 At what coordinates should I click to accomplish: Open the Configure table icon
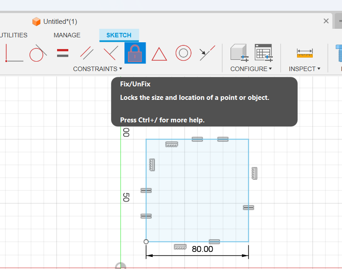coord(264,53)
